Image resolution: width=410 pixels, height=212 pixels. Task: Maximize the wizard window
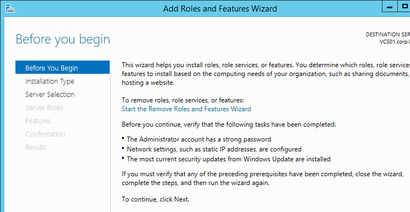(404, 6)
